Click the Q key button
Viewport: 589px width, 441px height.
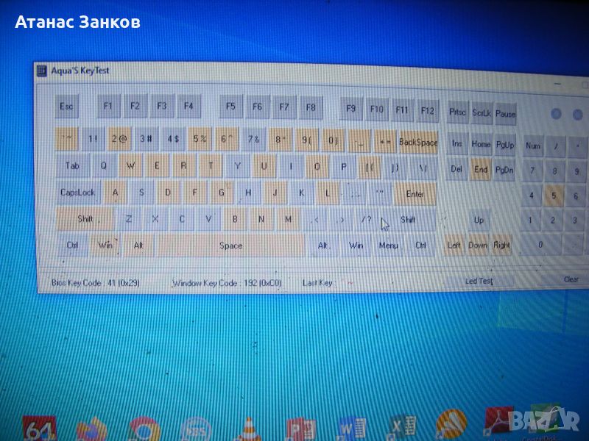(104, 166)
